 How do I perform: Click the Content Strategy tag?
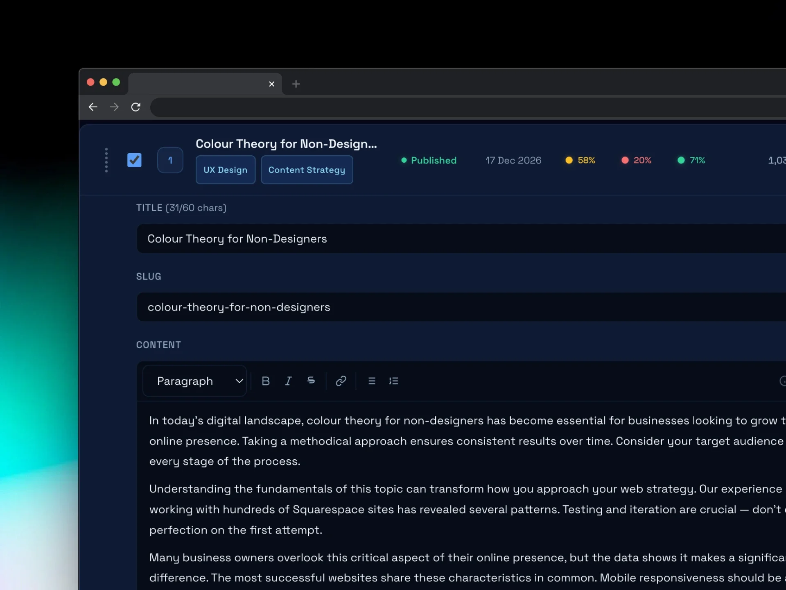tap(307, 170)
